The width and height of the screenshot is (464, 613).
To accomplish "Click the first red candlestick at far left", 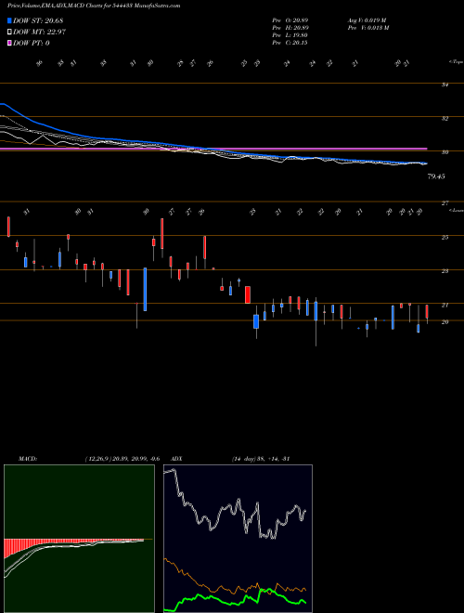I will point(8,227).
